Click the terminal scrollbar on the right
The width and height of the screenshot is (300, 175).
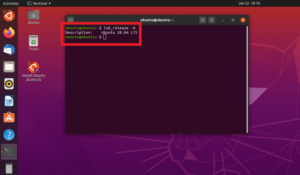[247, 75]
